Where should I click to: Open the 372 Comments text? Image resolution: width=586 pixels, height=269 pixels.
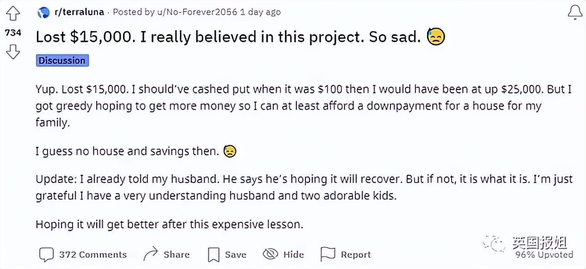coord(93,255)
